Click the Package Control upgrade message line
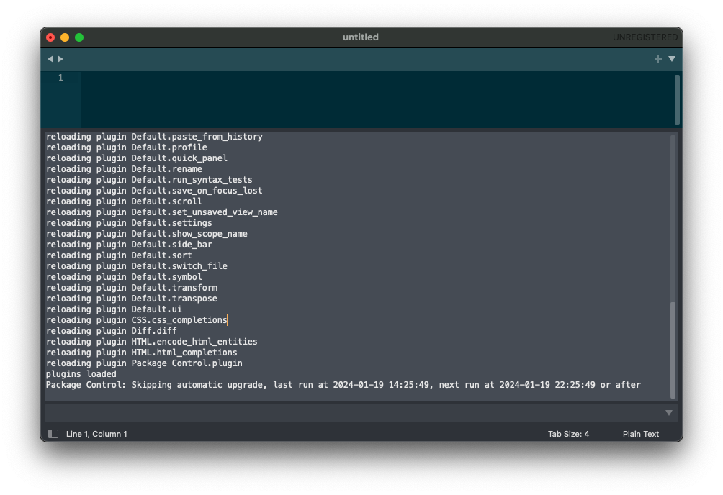The height and width of the screenshot is (495, 723). 343,385
